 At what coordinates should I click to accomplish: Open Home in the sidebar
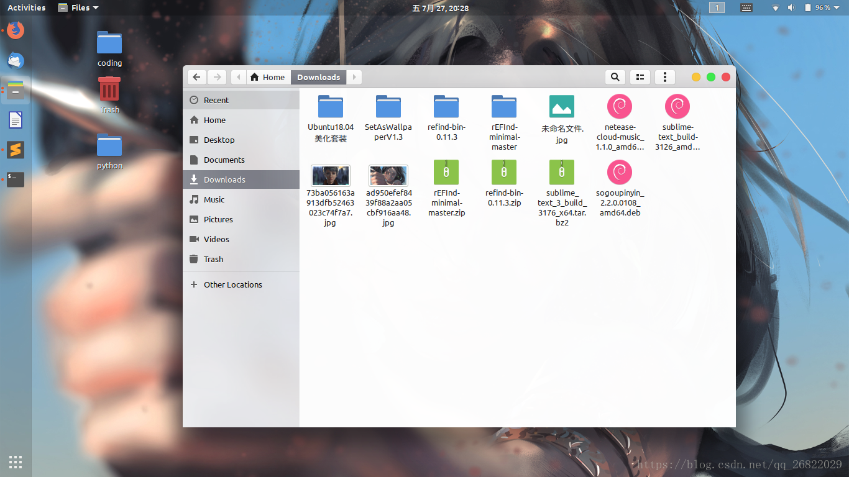(x=241, y=120)
